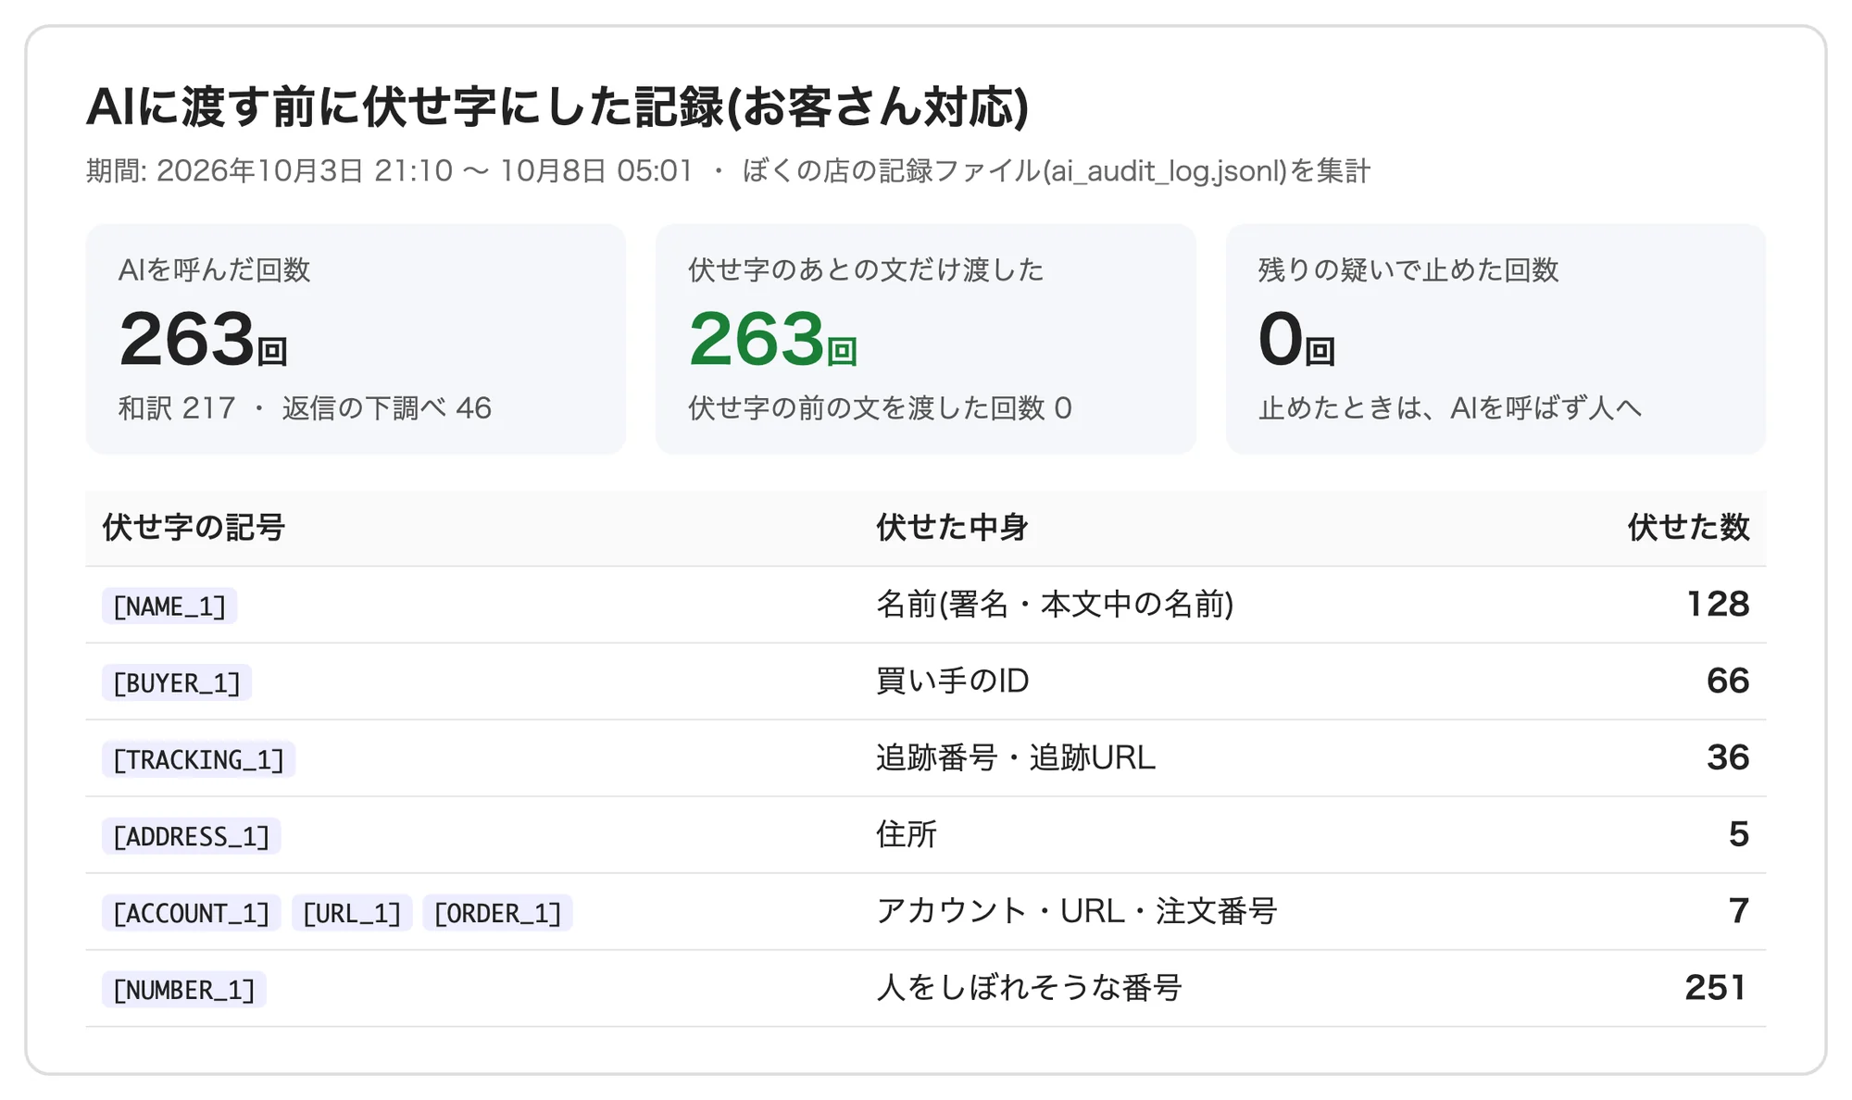Select the [ADDRESS_1] tag
Viewport: 1852px width, 1100px height.
192,836
